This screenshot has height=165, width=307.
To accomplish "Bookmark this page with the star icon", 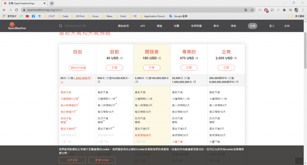I will [x=252, y=10].
